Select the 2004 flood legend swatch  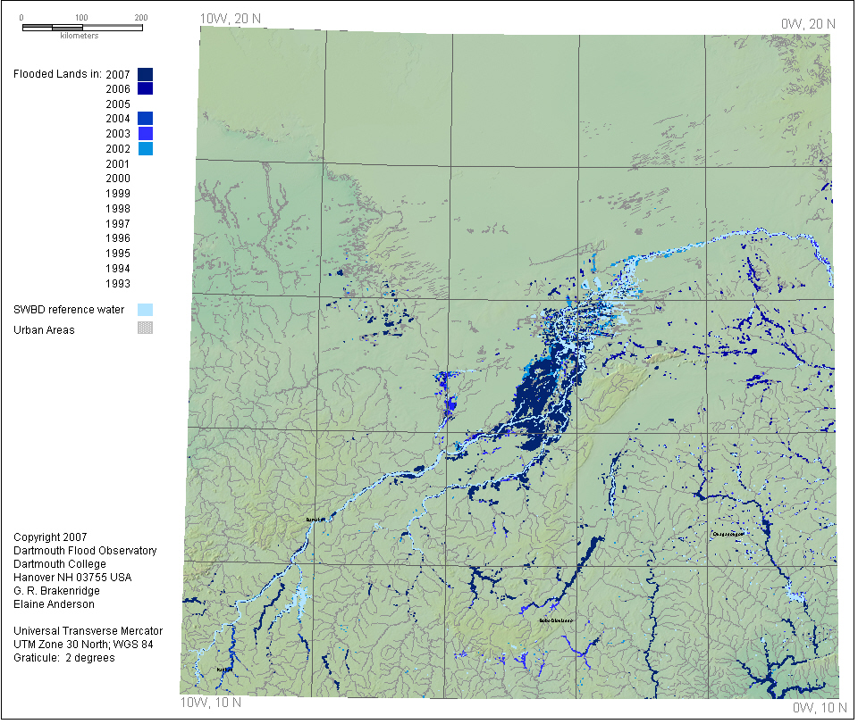tap(146, 119)
